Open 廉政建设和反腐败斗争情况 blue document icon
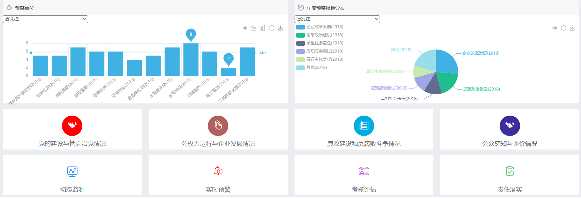This screenshot has width=581, height=198. [x=364, y=126]
